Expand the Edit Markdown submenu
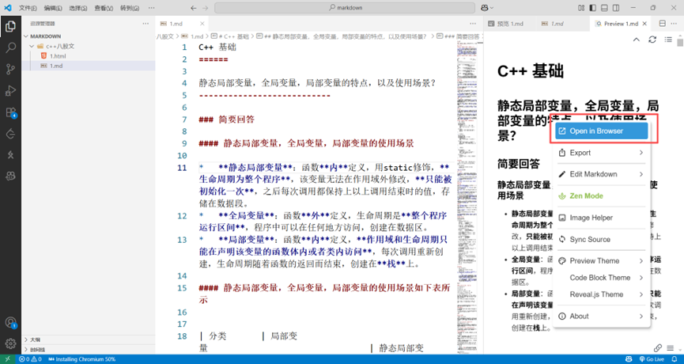The width and height of the screenshot is (684, 364). [x=601, y=174]
